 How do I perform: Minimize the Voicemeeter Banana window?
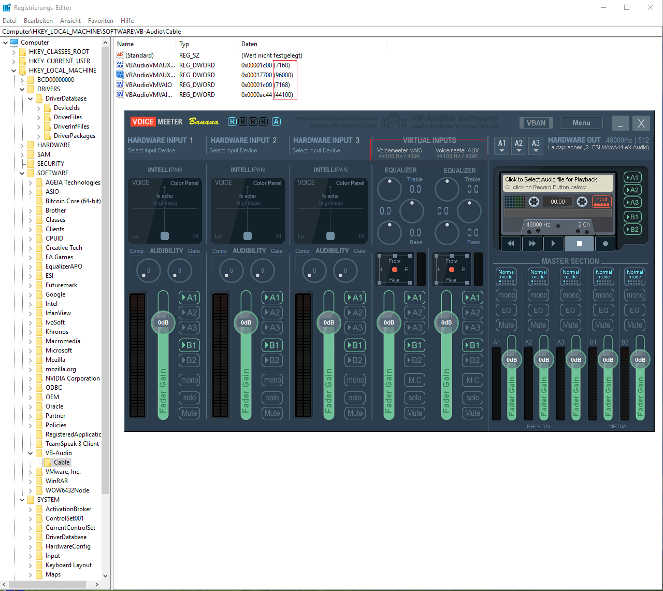tap(620, 123)
